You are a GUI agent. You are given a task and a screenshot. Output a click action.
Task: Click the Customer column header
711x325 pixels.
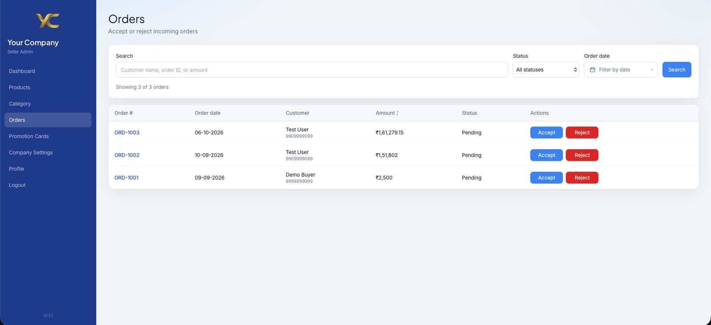pos(298,113)
